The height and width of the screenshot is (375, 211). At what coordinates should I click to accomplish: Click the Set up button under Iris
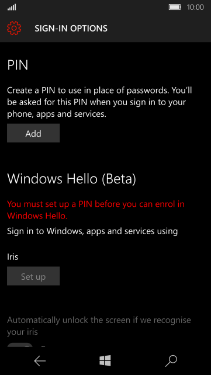[33, 276]
